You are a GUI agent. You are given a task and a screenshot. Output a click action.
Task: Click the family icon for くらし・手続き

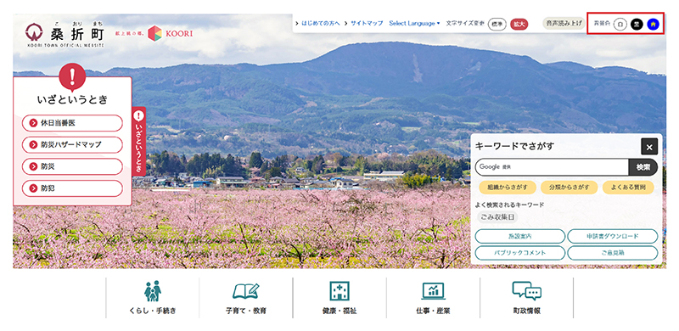(153, 291)
